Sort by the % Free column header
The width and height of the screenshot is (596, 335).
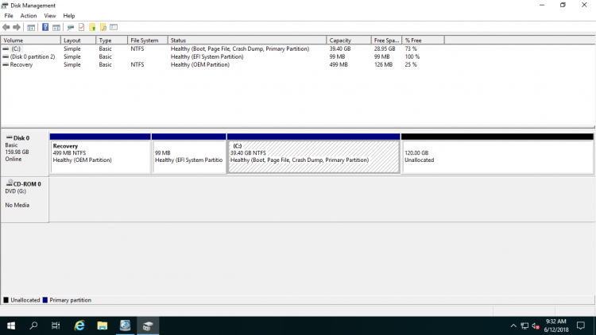point(423,40)
